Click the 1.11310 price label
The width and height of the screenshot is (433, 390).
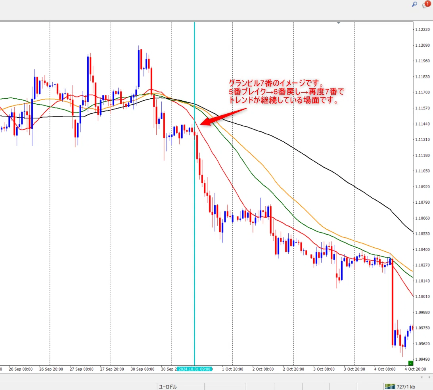tap(423, 140)
